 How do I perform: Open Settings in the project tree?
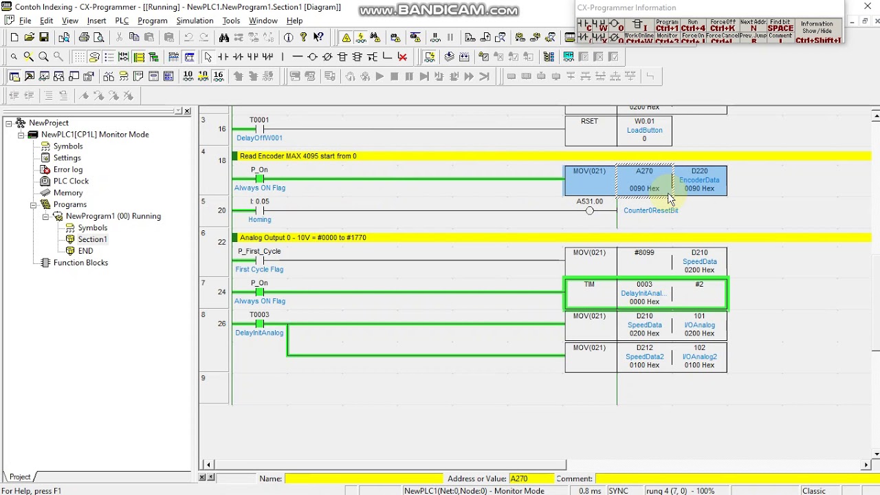point(67,158)
